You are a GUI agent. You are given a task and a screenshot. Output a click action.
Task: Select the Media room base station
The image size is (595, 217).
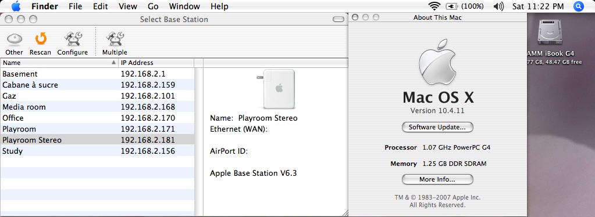[97, 107]
